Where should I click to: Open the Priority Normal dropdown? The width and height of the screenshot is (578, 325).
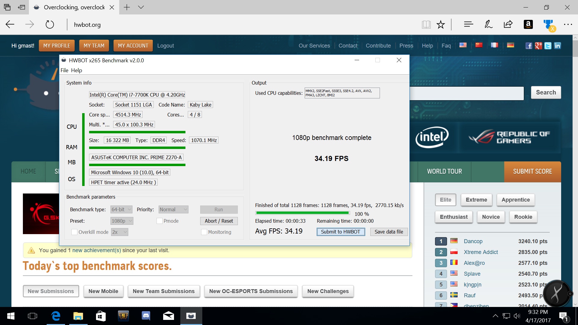[173, 209]
